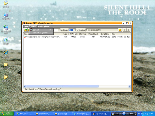The image size is (155, 116).
Task: Click Windows Media Player play button in taskbar
Action: [124, 114]
